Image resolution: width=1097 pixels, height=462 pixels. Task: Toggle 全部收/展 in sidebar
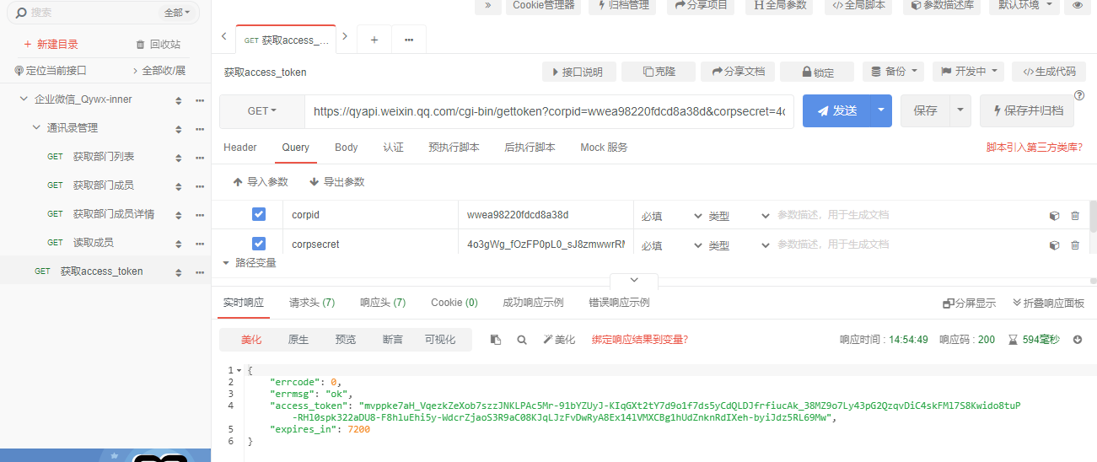pyautogui.click(x=159, y=71)
